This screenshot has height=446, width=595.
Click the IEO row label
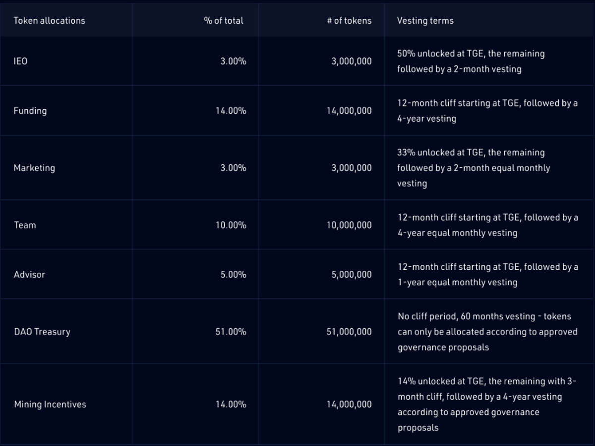coord(20,61)
